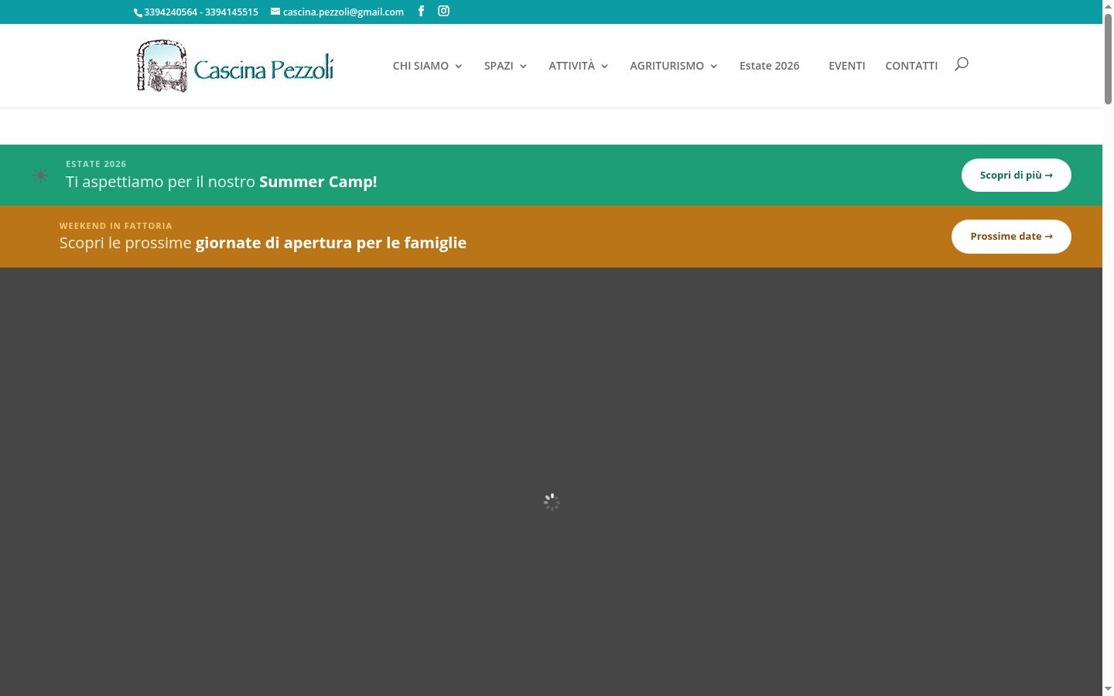Screen dimensions: 1114x696
Task: Click the scrollbar down arrow
Action: 1108,689
